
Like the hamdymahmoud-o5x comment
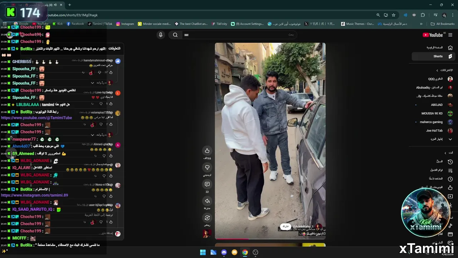click(111, 72)
